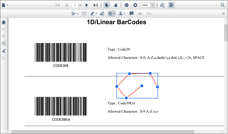
Task: Toggle the annotation edit toolbar
Action: (171, 5)
